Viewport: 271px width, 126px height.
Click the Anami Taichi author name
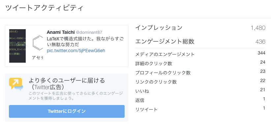(61, 32)
